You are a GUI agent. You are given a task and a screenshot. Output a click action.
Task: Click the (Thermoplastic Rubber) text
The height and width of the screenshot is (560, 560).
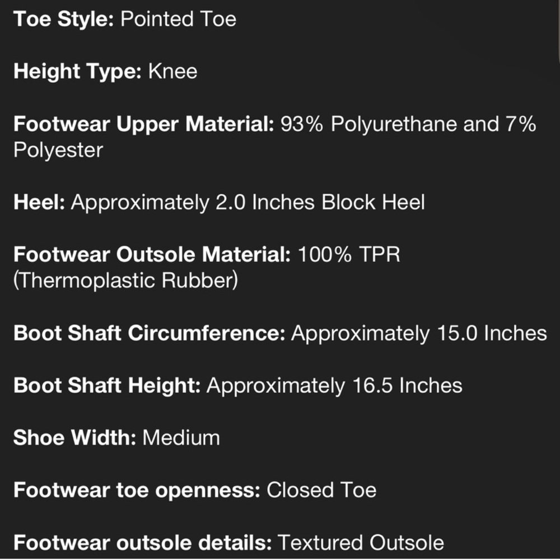[125, 281]
